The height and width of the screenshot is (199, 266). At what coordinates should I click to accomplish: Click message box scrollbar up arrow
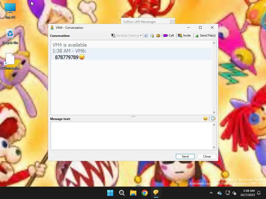click(214, 125)
